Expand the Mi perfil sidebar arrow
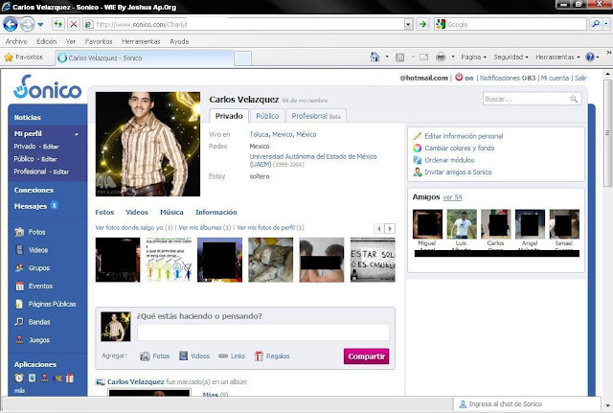Viewport: 613px width, 413px height. click(77, 134)
